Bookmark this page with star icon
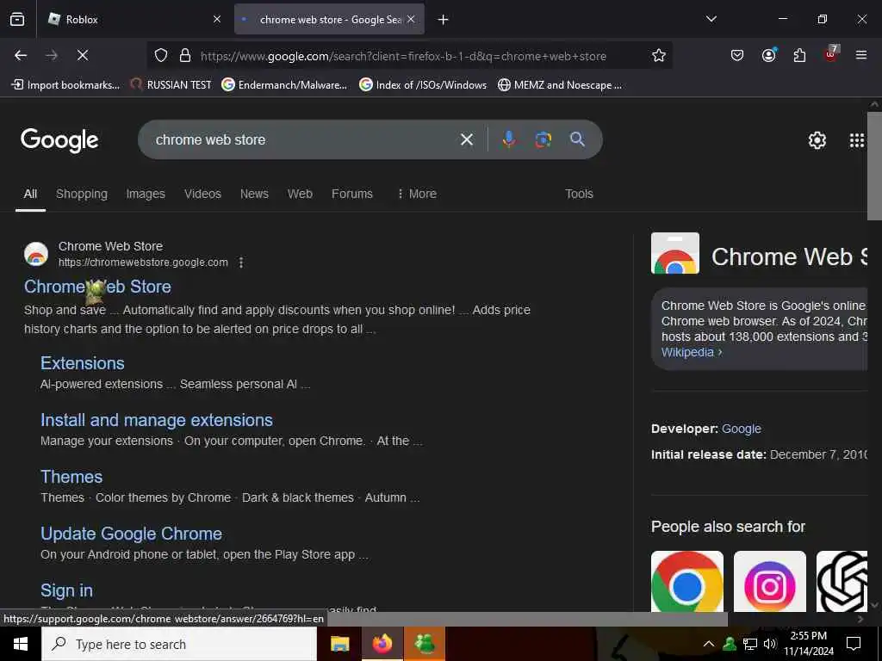This screenshot has height=661, width=882. 659,56
